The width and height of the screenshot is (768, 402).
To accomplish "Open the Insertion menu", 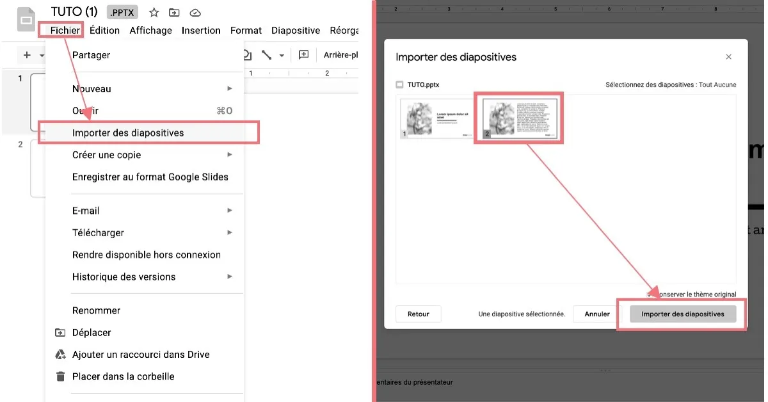I will pyautogui.click(x=201, y=30).
